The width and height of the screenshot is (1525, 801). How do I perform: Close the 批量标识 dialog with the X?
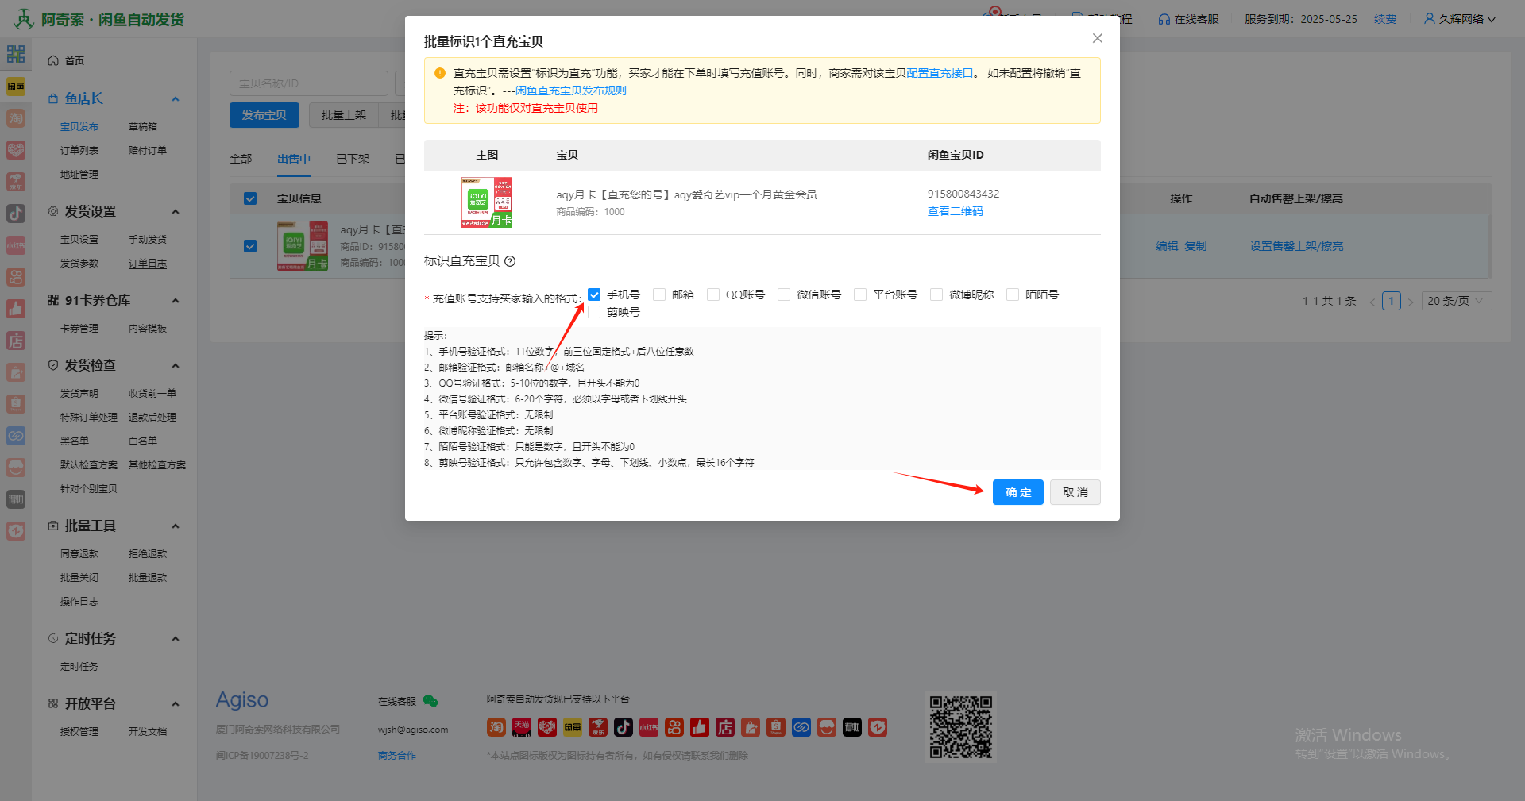tap(1098, 38)
